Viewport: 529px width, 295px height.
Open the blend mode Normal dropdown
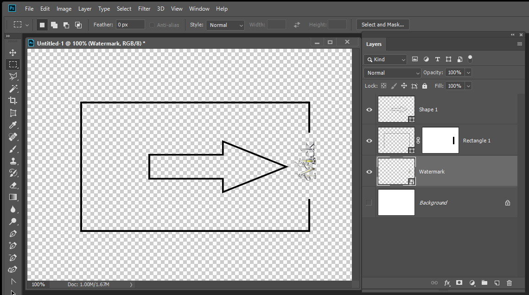click(x=392, y=73)
